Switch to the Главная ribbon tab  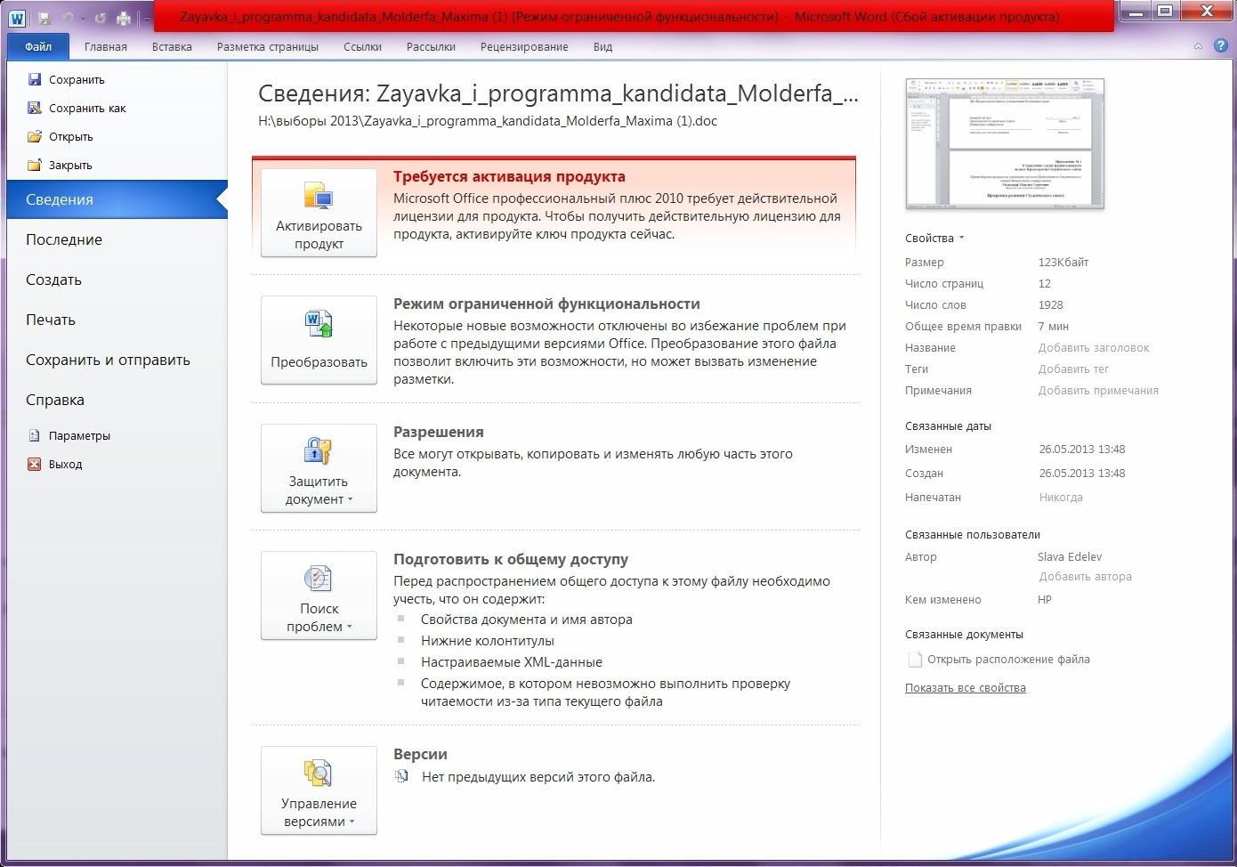[106, 46]
